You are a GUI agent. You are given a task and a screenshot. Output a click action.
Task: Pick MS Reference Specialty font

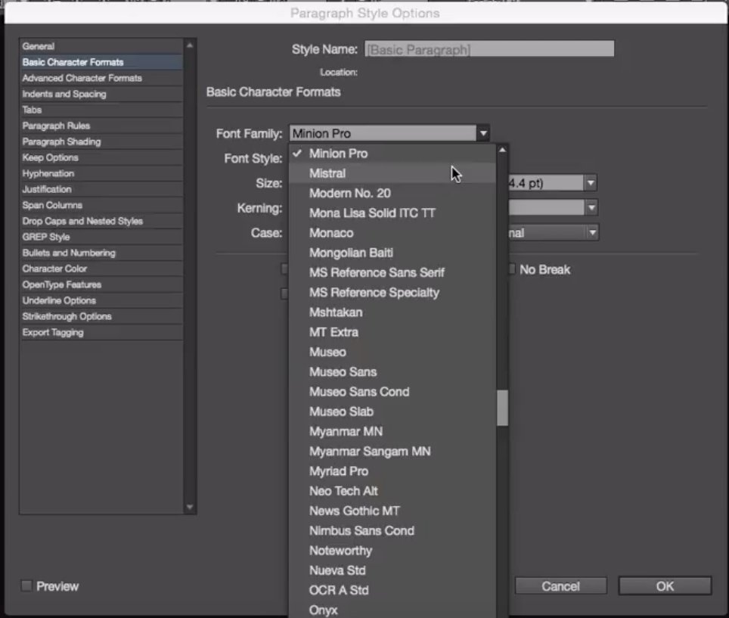(392, 293)
